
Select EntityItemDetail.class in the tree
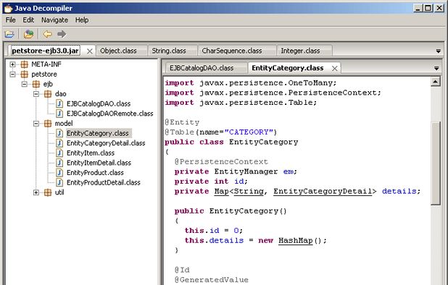click(x=99, y=163)
